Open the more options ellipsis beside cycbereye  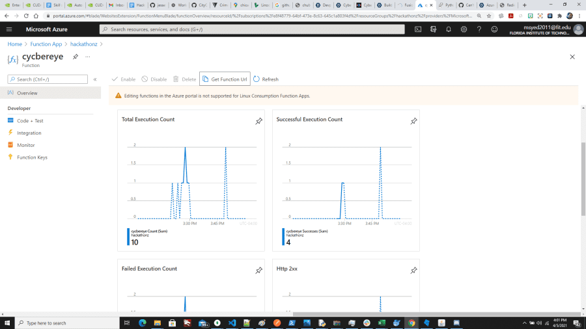click(87, 57)
